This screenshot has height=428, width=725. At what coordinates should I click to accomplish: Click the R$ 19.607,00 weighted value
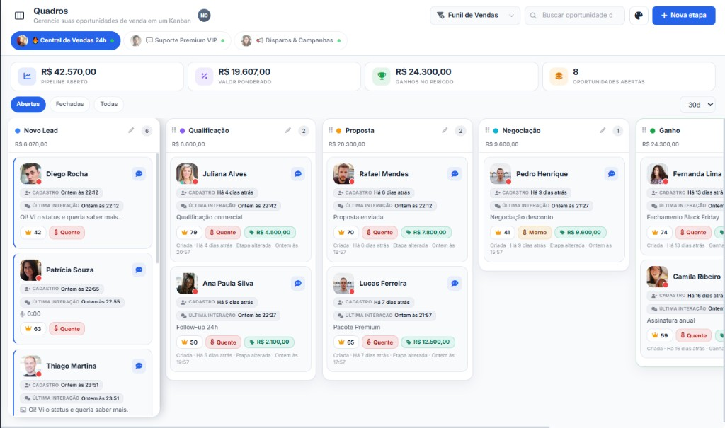click(244, 71)
